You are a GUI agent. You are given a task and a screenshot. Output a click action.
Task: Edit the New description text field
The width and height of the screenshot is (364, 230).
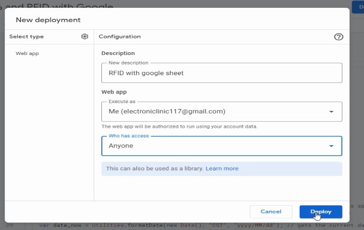tap(222, 73)
